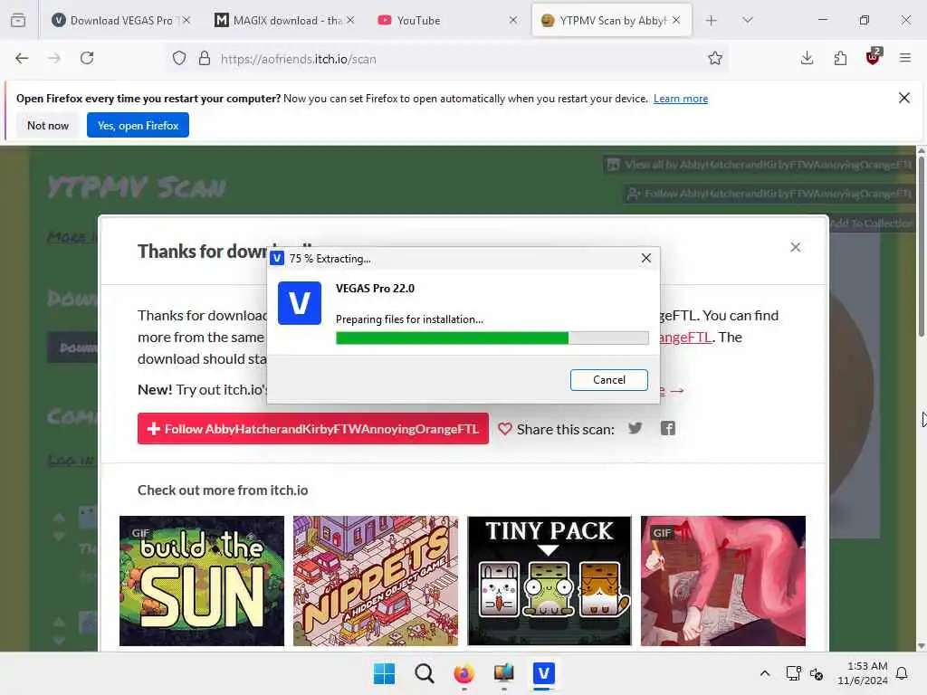Go forward to the next page
Image resolution: width=927 pixels, height=695 pixels.
click(53, 58)
